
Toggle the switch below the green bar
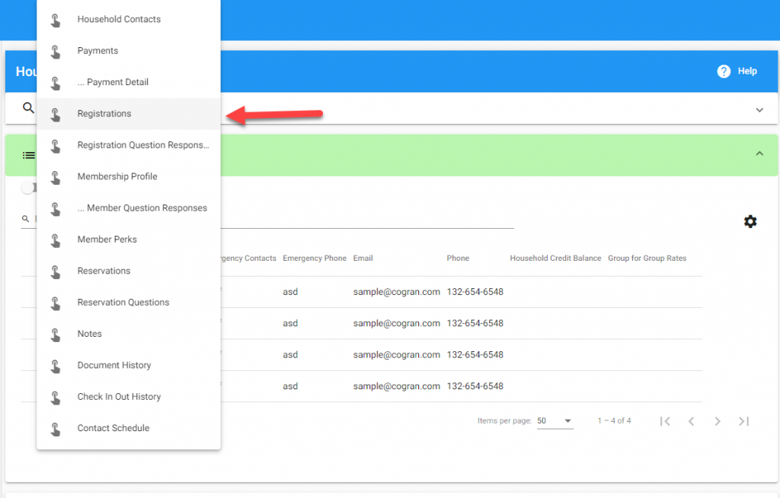pos(28,188)
